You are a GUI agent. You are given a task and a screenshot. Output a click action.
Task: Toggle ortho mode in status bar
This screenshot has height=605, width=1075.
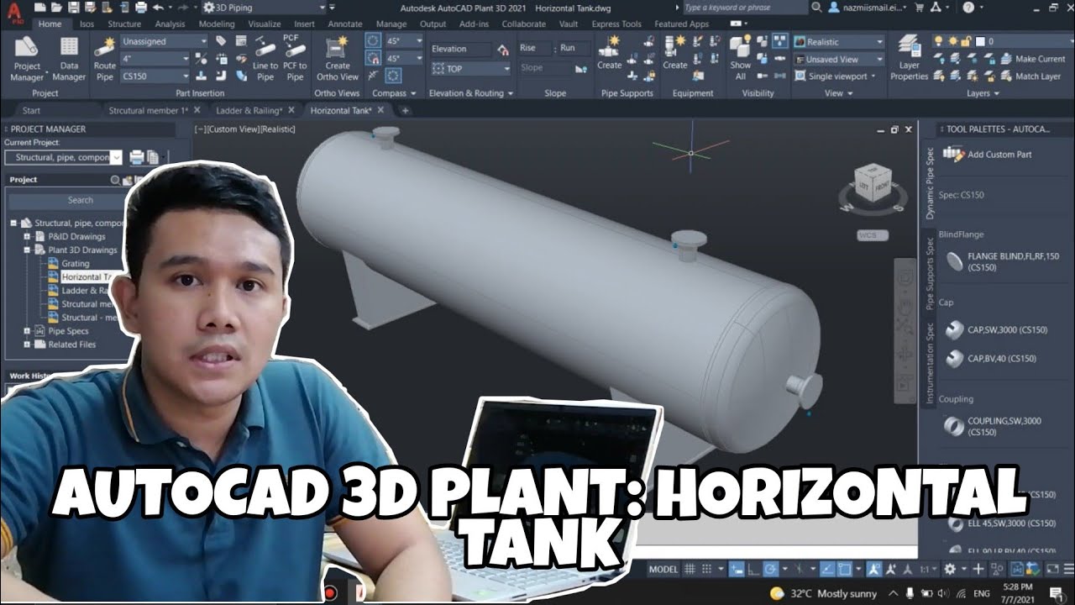752,569
